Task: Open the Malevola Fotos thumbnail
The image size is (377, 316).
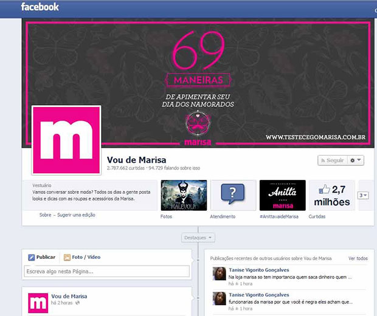Action: point(184,195)
